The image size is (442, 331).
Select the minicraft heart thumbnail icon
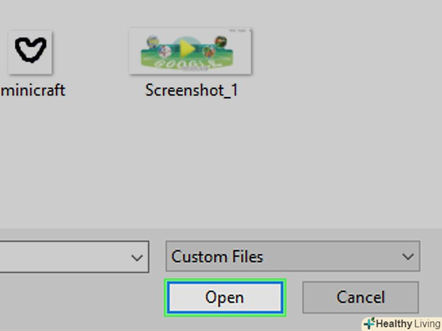30,52
